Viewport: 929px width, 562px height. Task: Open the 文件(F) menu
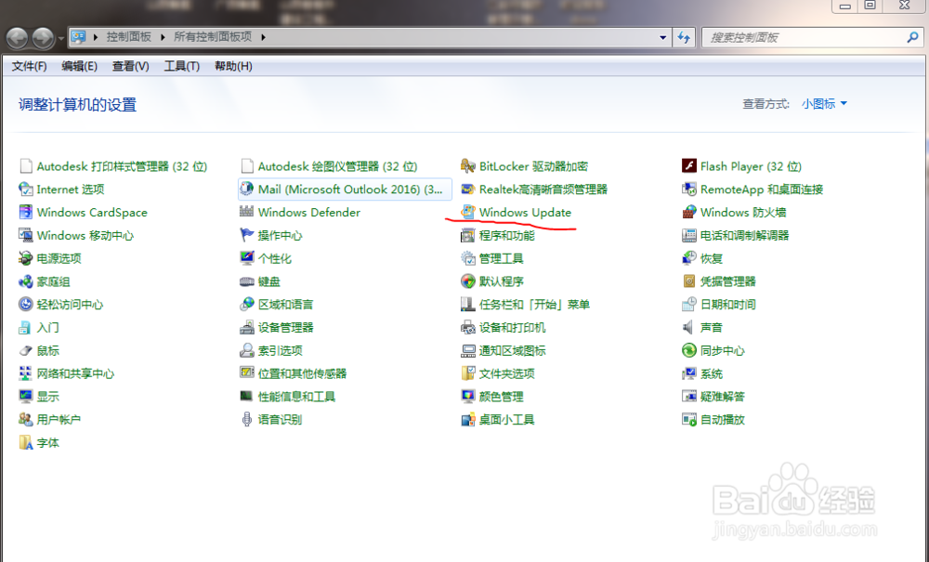coord(29,66)
